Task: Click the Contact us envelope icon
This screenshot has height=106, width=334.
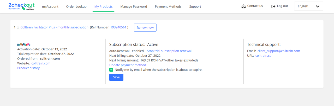Action: point(243,6)
